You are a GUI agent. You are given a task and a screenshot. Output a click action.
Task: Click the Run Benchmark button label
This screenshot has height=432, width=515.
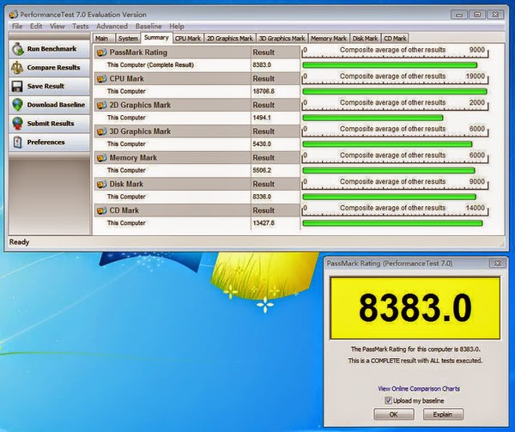click(51, 49)
